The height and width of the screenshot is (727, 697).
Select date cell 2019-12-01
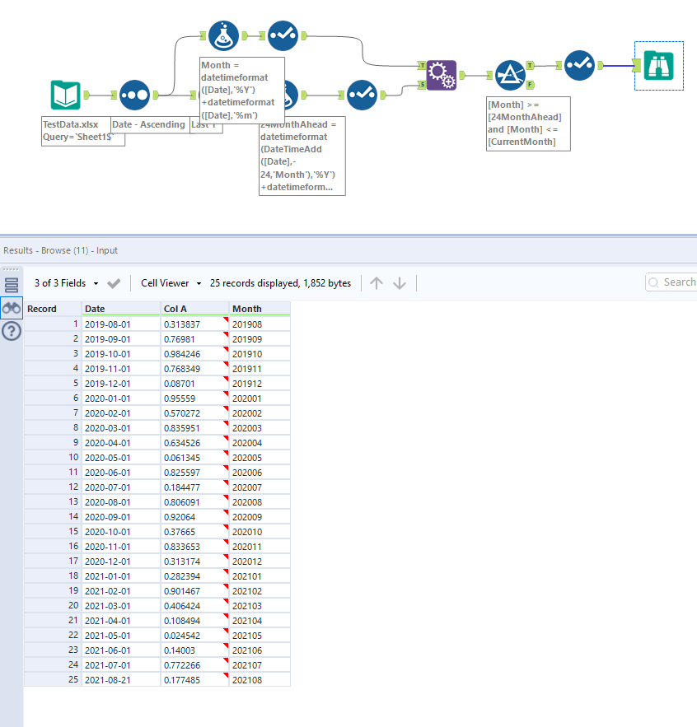[x=121, y=384]
